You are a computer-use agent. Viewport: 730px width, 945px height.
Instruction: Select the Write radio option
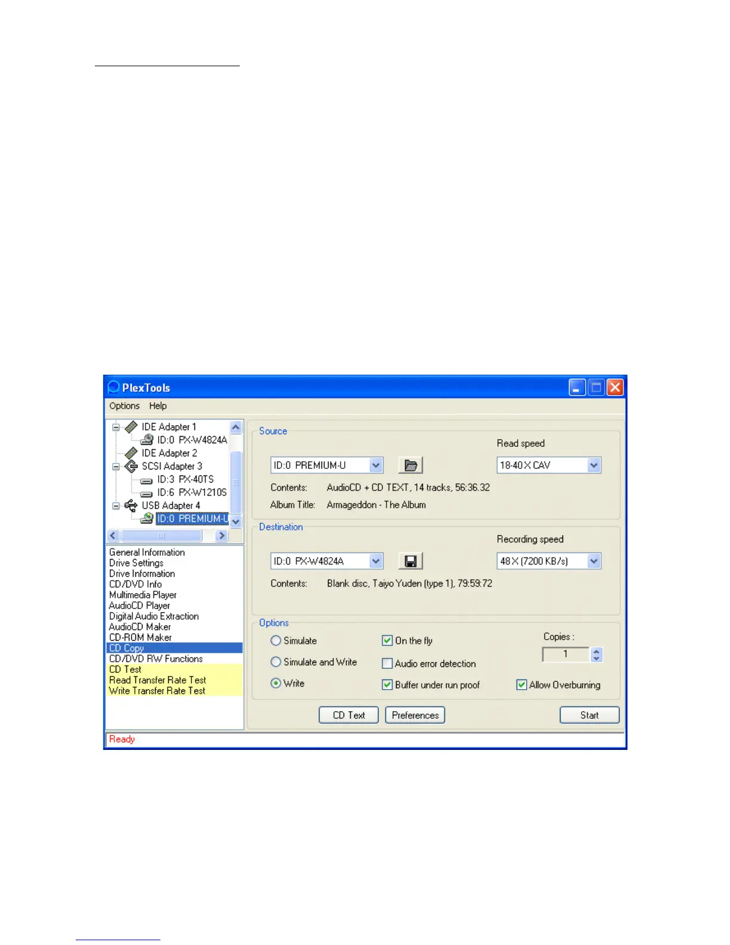[276, 684]
